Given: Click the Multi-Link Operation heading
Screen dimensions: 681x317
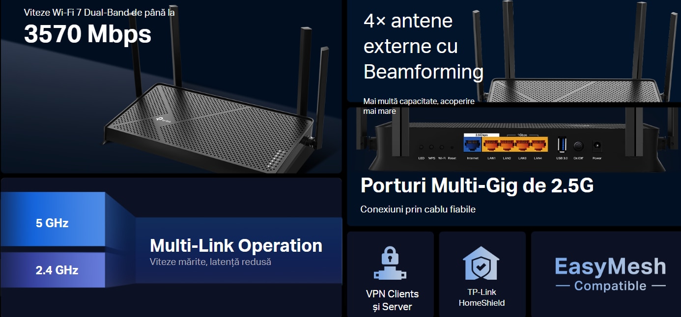Looking at the screenshot, I should [236, 245].
